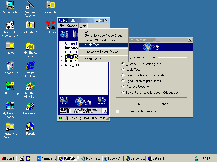Click the Online Pals group header
217x162 pixels.
pos(72,43)
